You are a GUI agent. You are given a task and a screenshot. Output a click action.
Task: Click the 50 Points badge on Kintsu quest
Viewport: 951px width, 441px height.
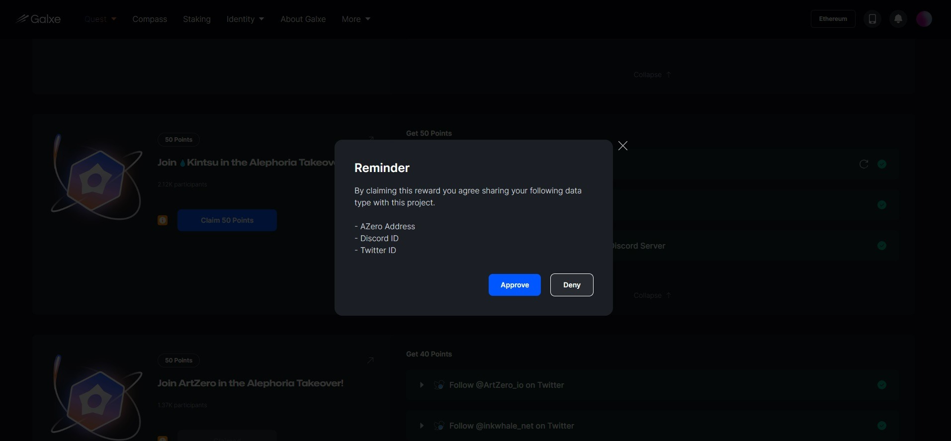pos(178,140)
